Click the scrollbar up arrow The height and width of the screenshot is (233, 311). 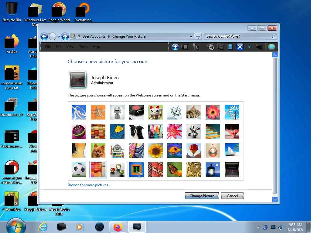275,55
